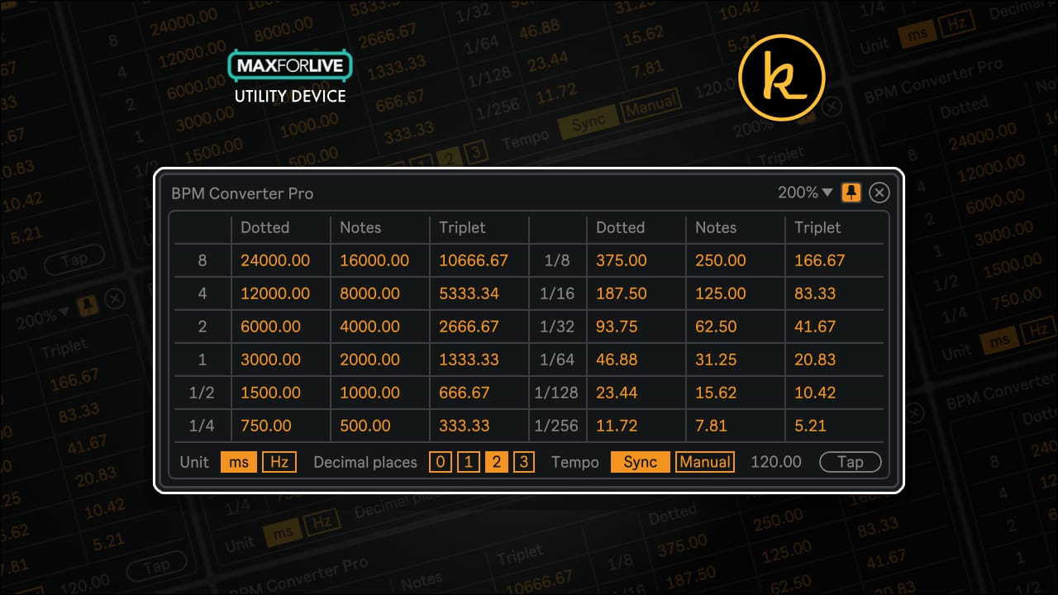
Task: Select triplet value 41.67 in 1/32 row
Action: 815,326
